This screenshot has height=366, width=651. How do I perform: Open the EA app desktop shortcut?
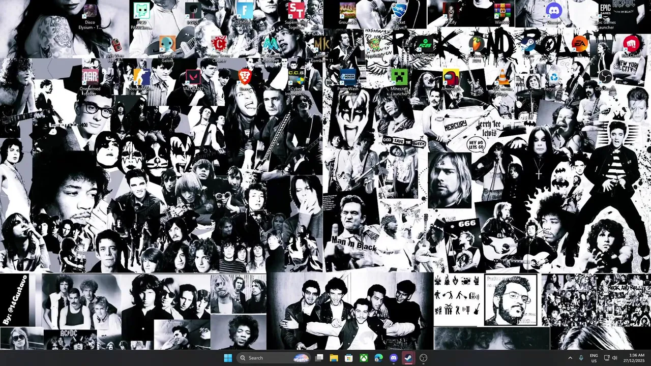pos(579,46)
